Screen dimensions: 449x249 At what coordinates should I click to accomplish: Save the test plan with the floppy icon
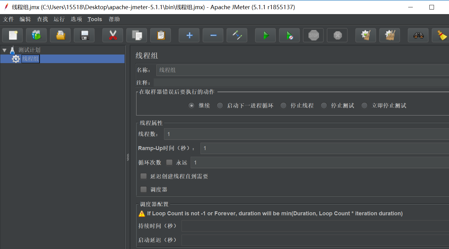coord(84,36)
